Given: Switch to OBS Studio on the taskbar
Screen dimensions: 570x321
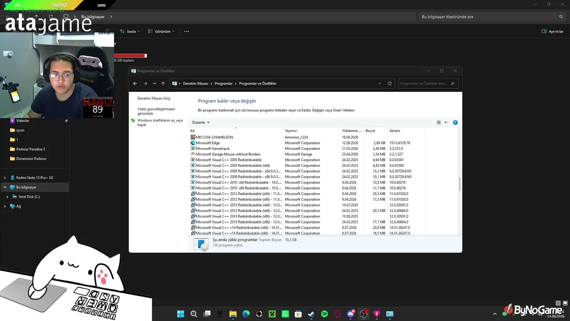Looking at the screenshot, I should point(364,314).
